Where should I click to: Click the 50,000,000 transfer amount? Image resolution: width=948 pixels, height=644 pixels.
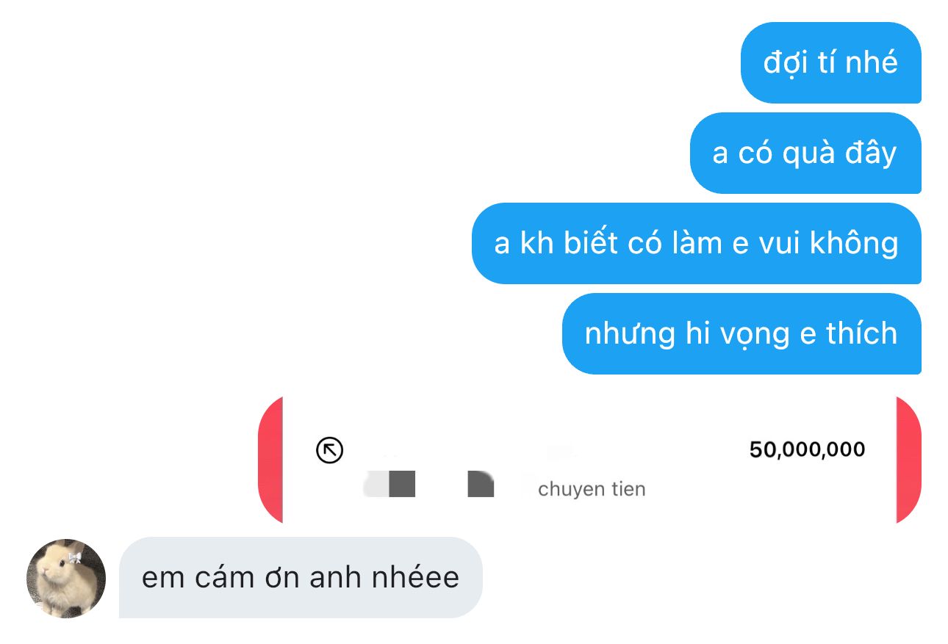click(x=807, y=449)
